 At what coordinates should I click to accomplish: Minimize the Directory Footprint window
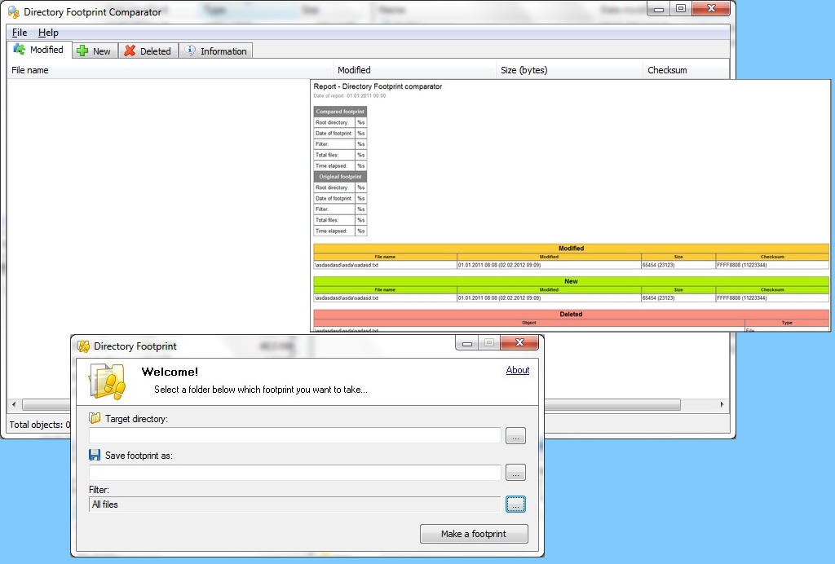(x=467, y=342)
